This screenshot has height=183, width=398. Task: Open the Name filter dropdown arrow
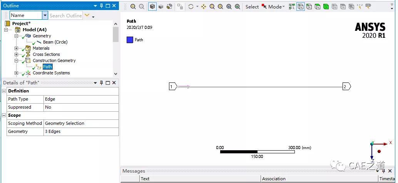[45, 15]
